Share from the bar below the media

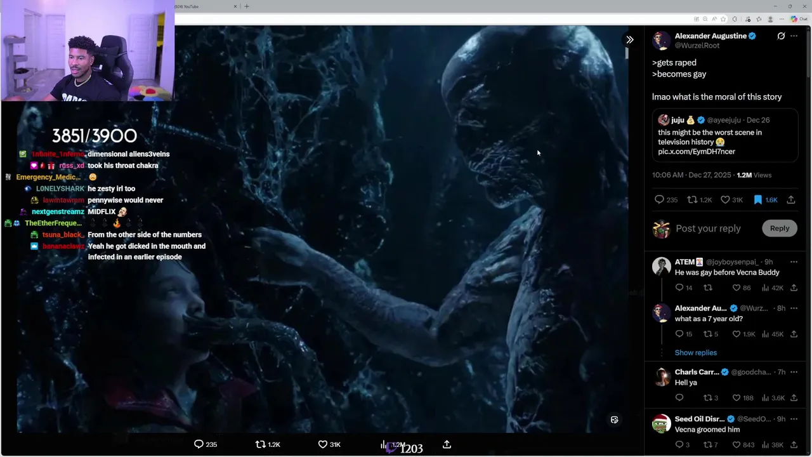tap(447, 444)
